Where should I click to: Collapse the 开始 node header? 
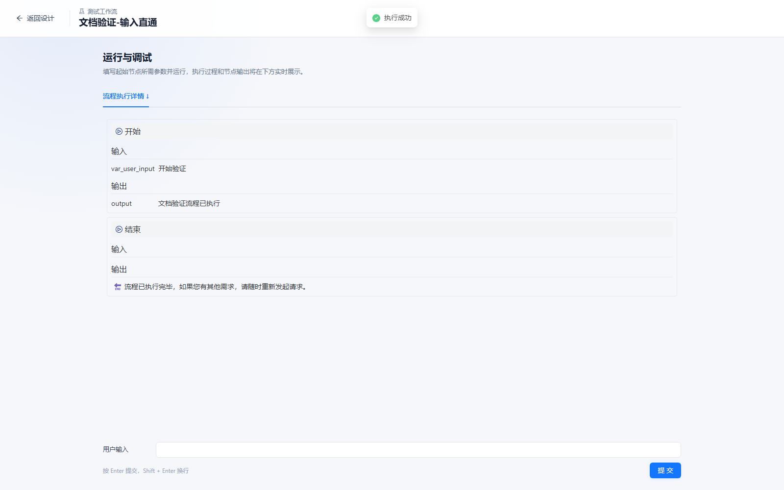[392, 131]
